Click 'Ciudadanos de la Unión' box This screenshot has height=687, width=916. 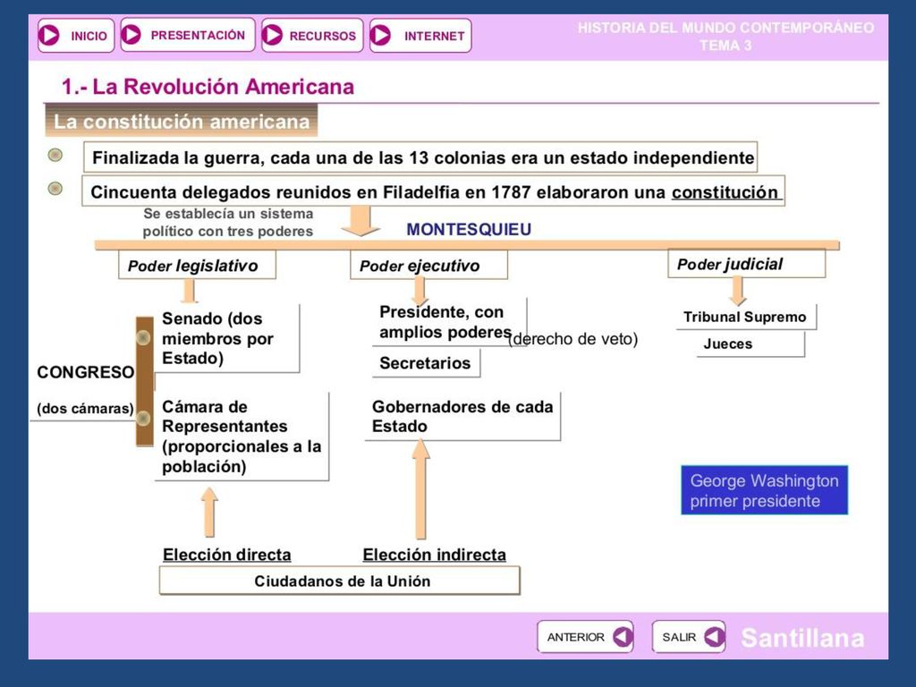click(339, 581)
